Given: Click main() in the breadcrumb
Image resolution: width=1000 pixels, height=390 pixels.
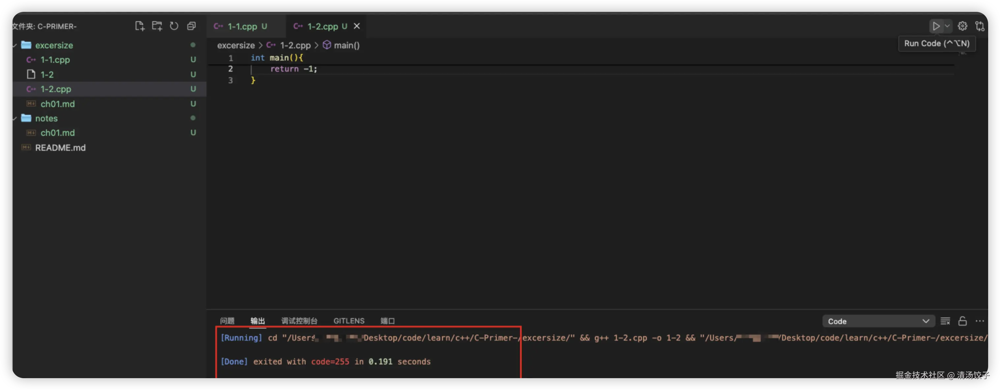Looking at the screenshot, I should (x=346, y=45).
